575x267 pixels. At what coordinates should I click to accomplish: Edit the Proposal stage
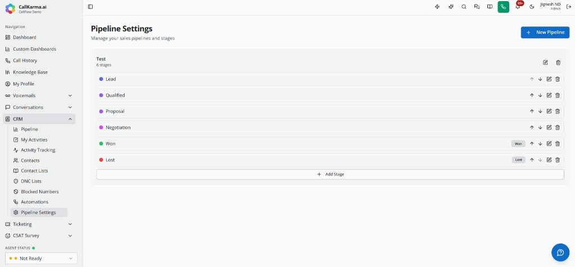pos(549,111)
